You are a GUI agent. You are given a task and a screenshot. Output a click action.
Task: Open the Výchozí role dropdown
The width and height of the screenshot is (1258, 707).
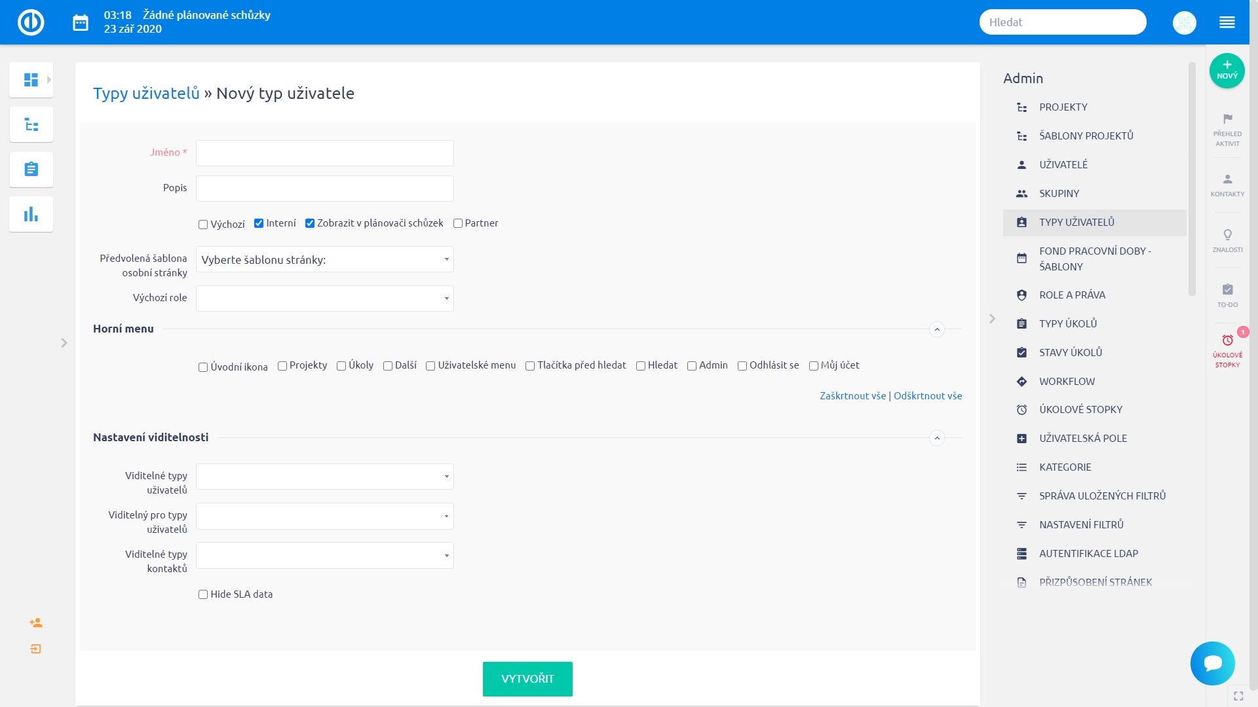pos(324,299)
